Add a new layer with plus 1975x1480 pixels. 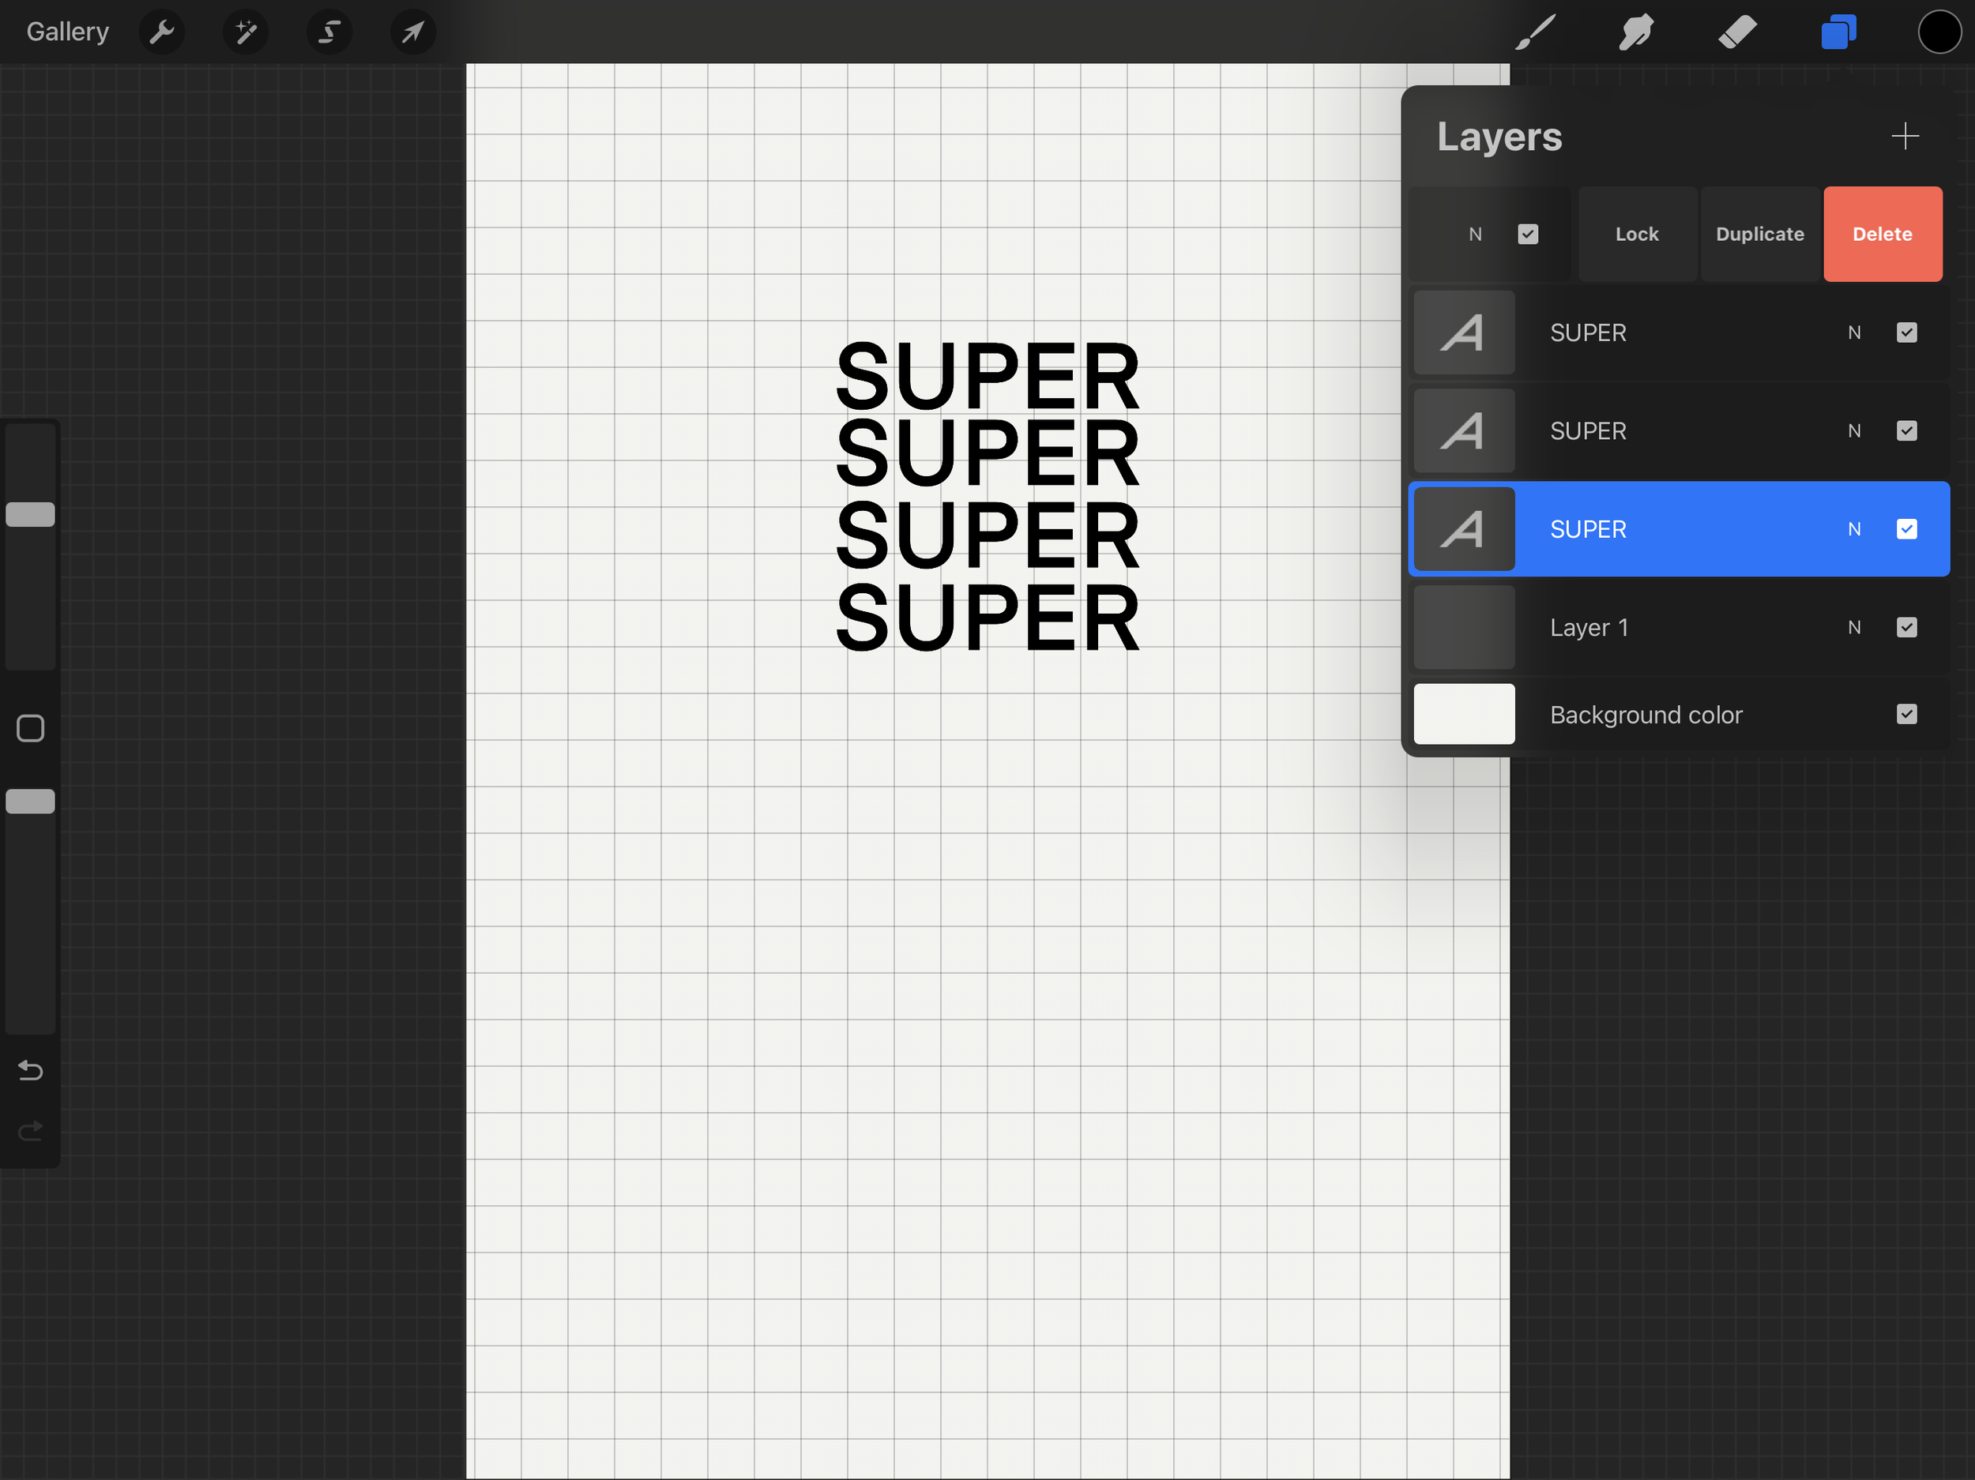1905,137
